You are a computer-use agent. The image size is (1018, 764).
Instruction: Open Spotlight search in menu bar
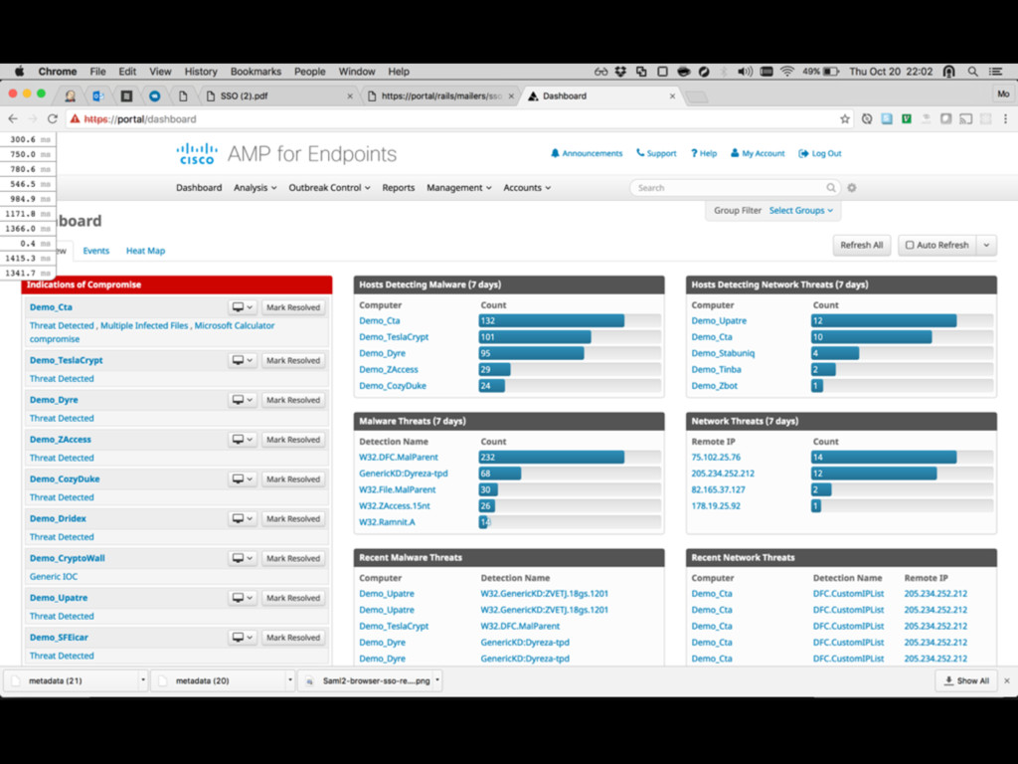tap(972, 72)
